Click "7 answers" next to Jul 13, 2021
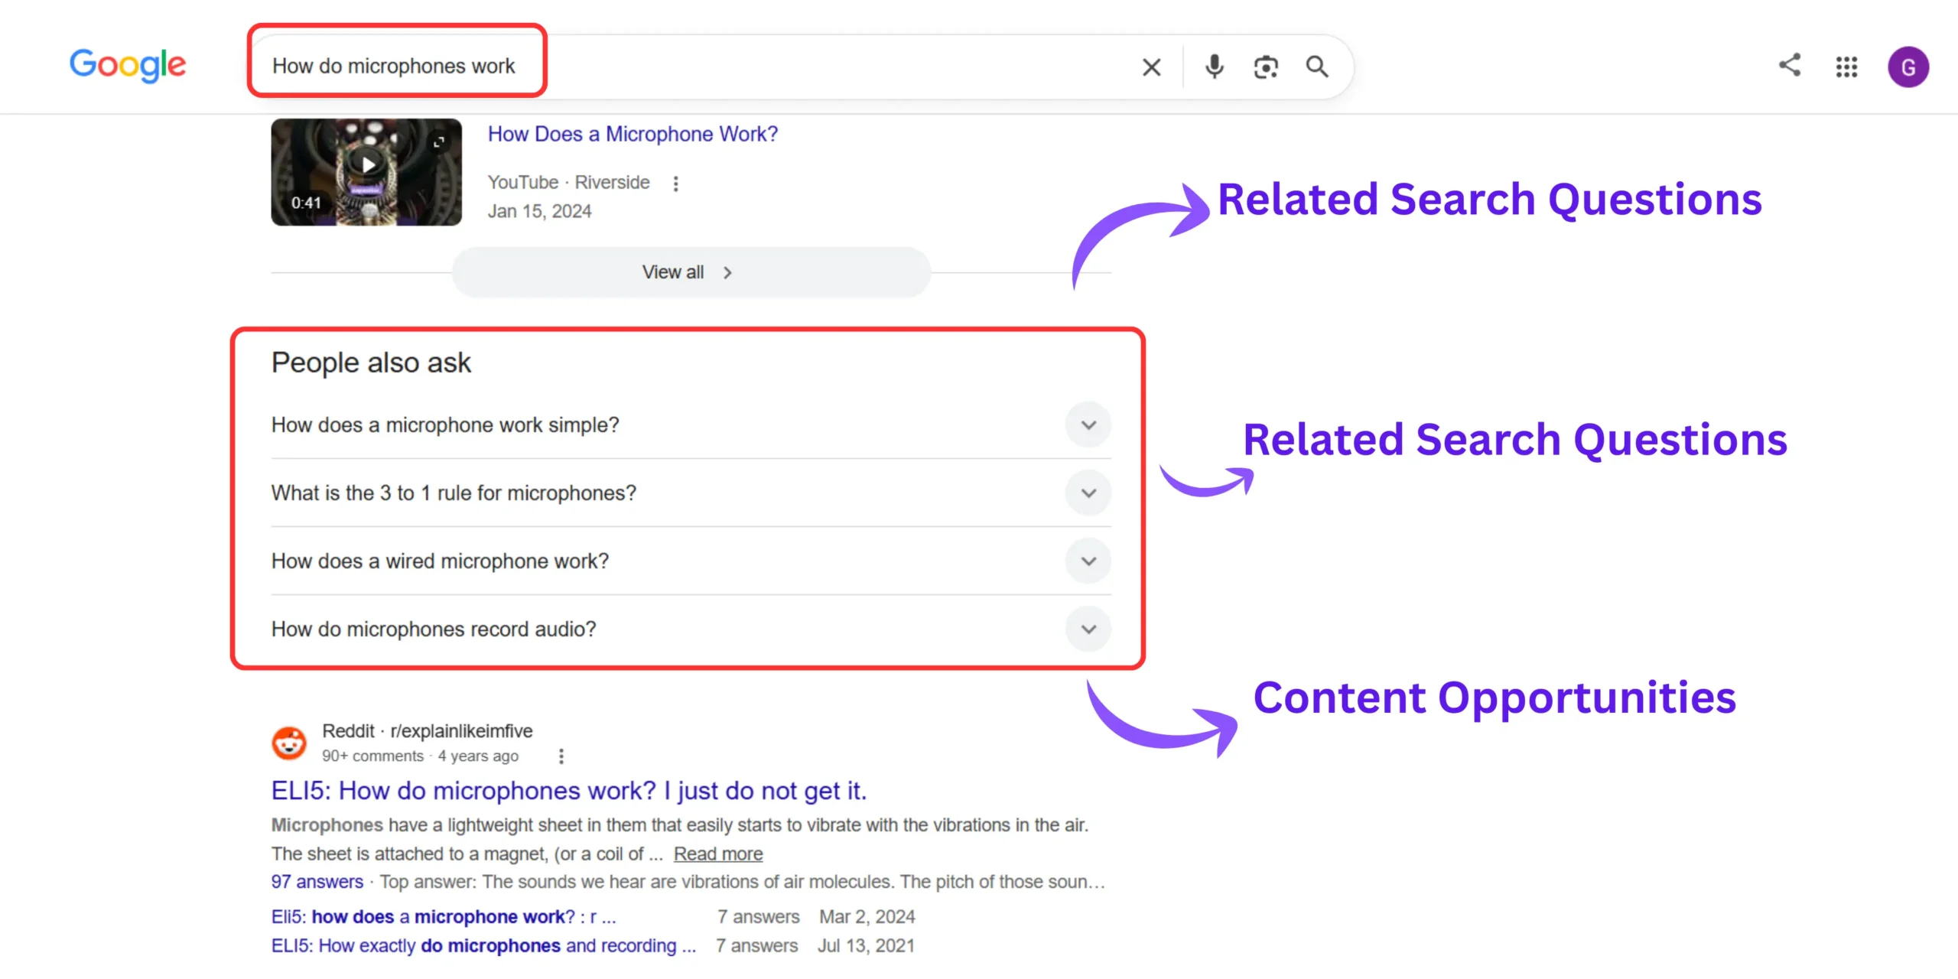Viewport: 1958px width, 979px height. [756, 946]
